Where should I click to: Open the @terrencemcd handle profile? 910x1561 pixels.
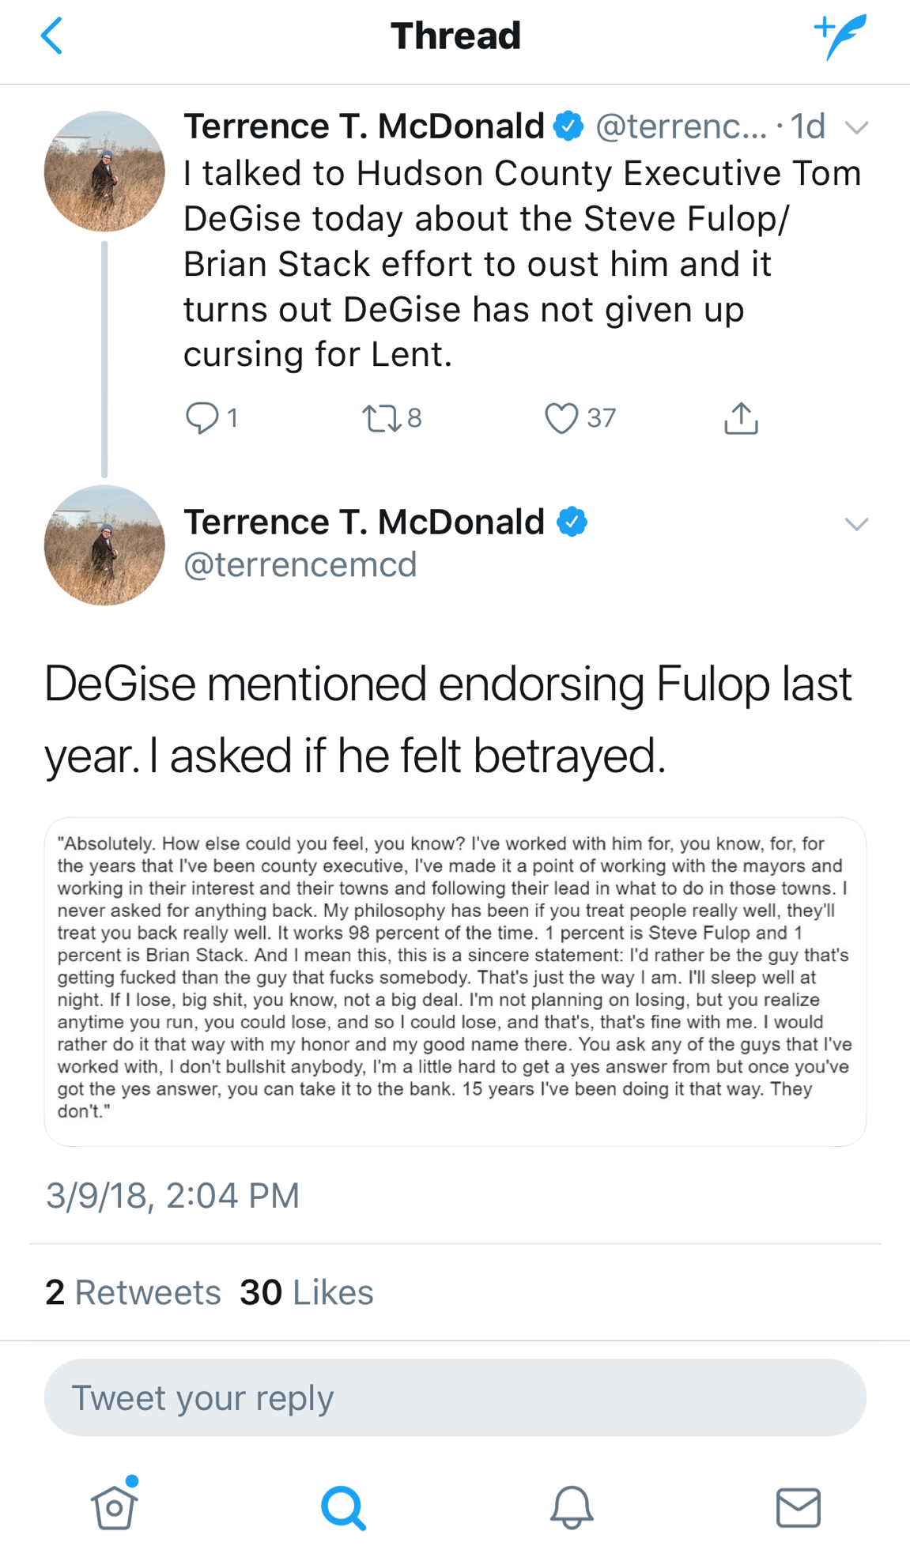(x=300, y=565)
